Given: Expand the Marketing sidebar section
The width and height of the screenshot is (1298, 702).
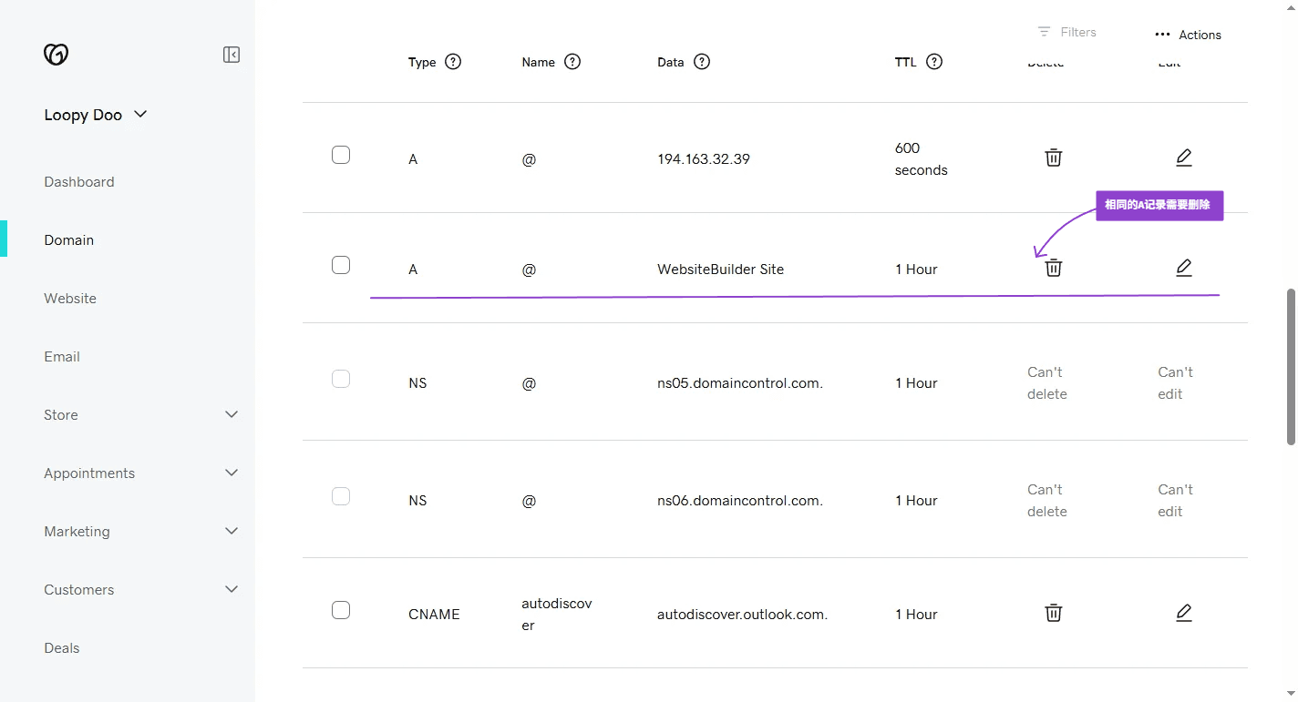Looking at the screenshot, I should pyautogui.click(x=232, y=531).
